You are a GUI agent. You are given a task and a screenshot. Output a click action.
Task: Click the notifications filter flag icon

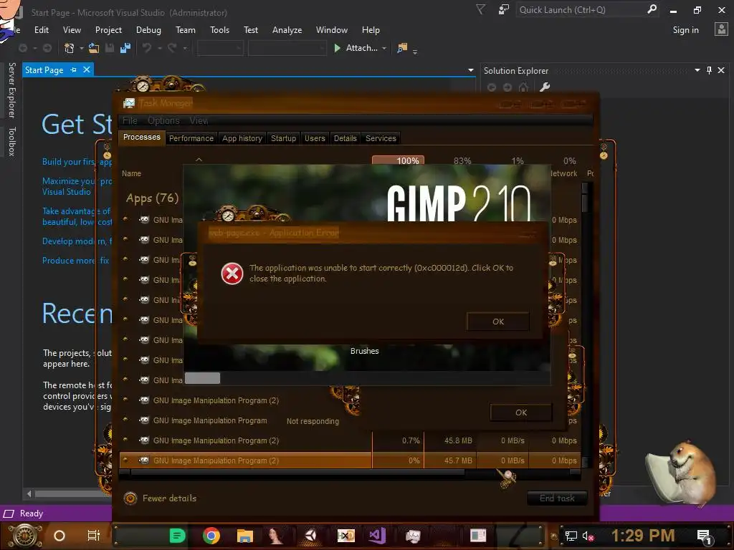pos(481,9)
